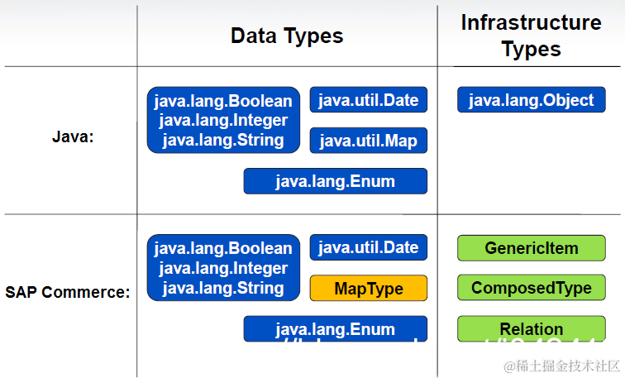Click the orange MapType box

(369, 288)
